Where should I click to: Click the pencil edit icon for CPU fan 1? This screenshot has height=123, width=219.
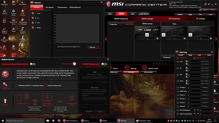[189, 87]
